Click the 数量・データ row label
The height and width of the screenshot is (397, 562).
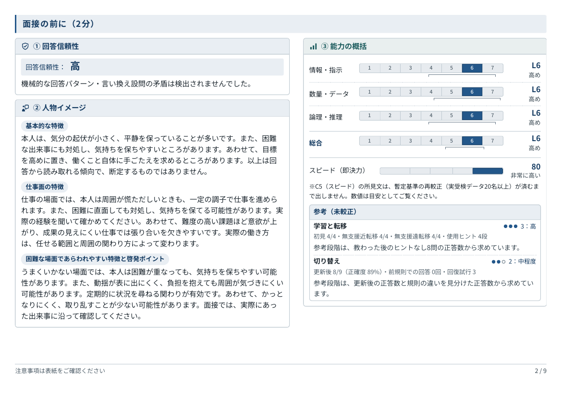[x=329, y=94]
